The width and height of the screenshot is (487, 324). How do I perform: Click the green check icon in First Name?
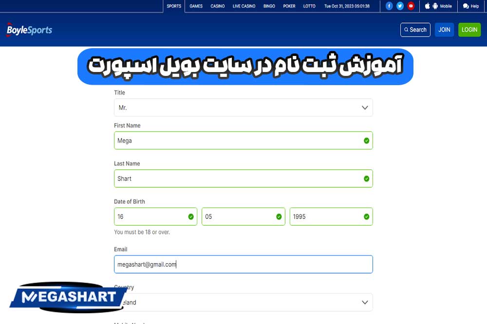(367, 141)
